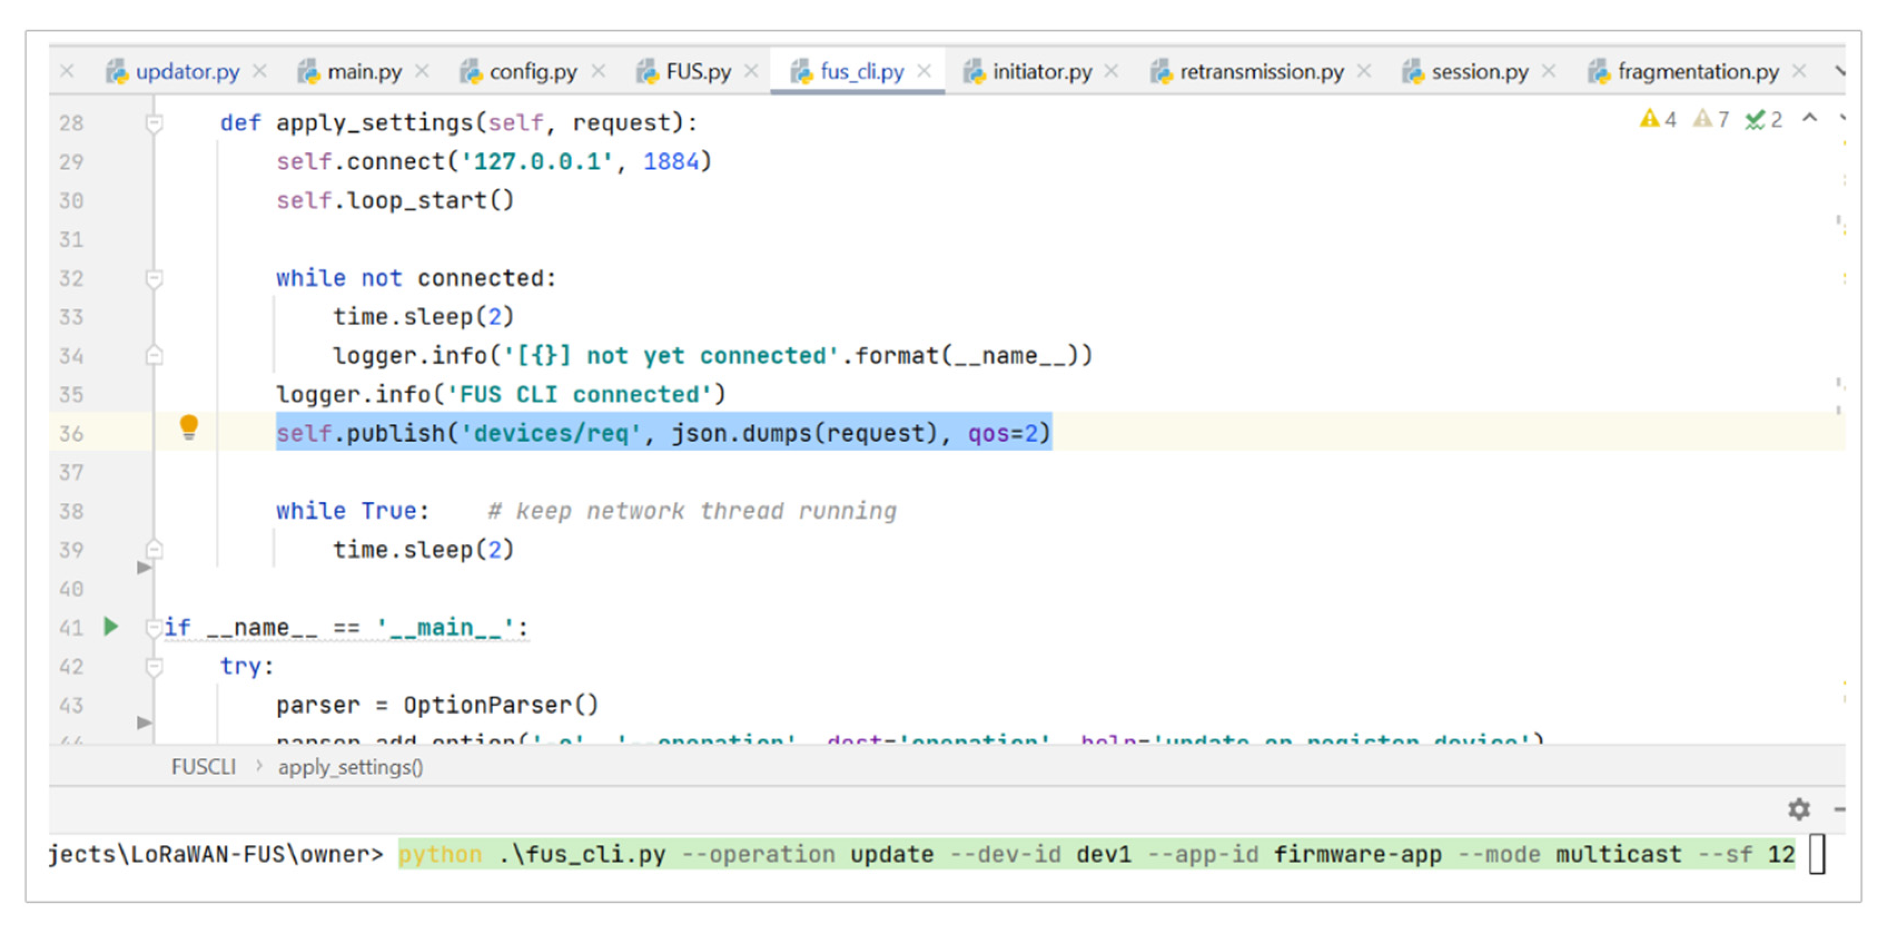Open the retransmission.py tab
This screenshot has width=1894, height=936.
[x=1260, y=71]
